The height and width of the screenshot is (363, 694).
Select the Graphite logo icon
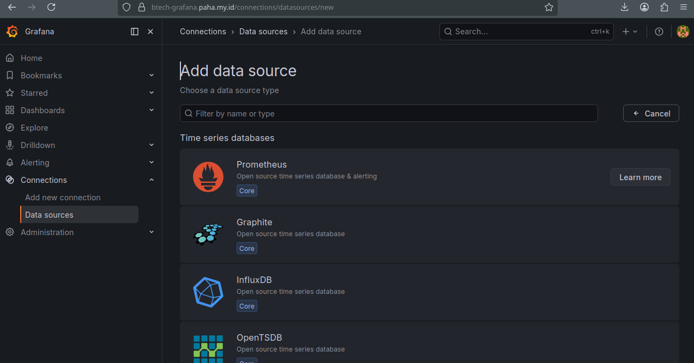pos(208,235)
